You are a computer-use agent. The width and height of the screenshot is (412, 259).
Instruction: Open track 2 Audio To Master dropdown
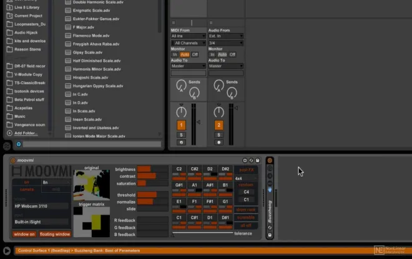[226, 66]
